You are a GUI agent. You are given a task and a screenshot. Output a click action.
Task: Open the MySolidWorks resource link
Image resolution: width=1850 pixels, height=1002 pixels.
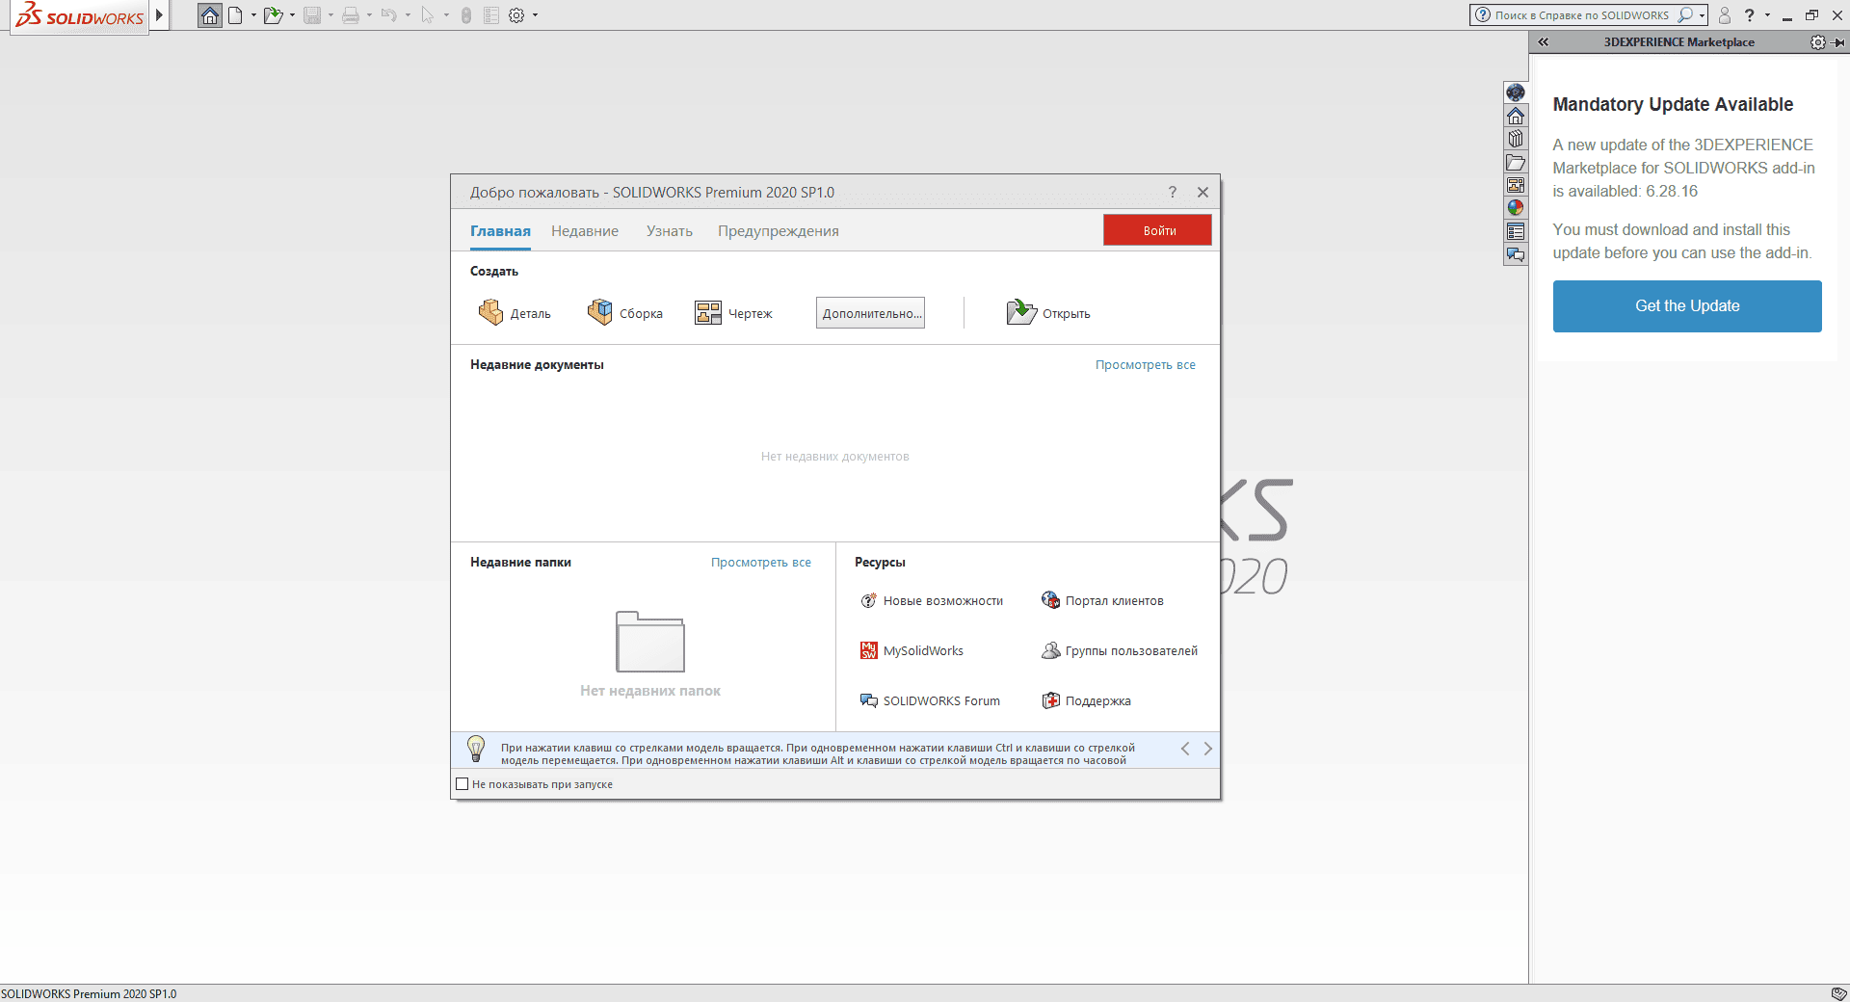click(x=912, y=650)
